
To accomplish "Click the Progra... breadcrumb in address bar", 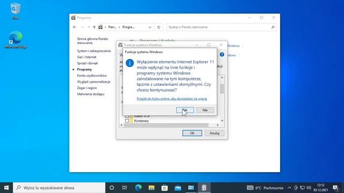I will click(x=128, y=27).
